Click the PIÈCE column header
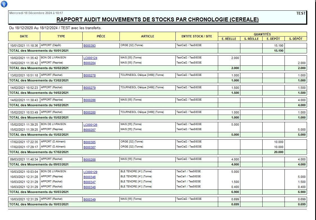Screen dimensions: 316x220 click(x=101, y=37)
